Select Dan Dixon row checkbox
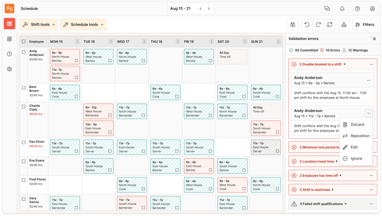 pos(24,143)
